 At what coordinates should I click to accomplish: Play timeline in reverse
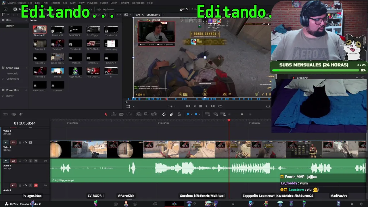click(194, 106)
